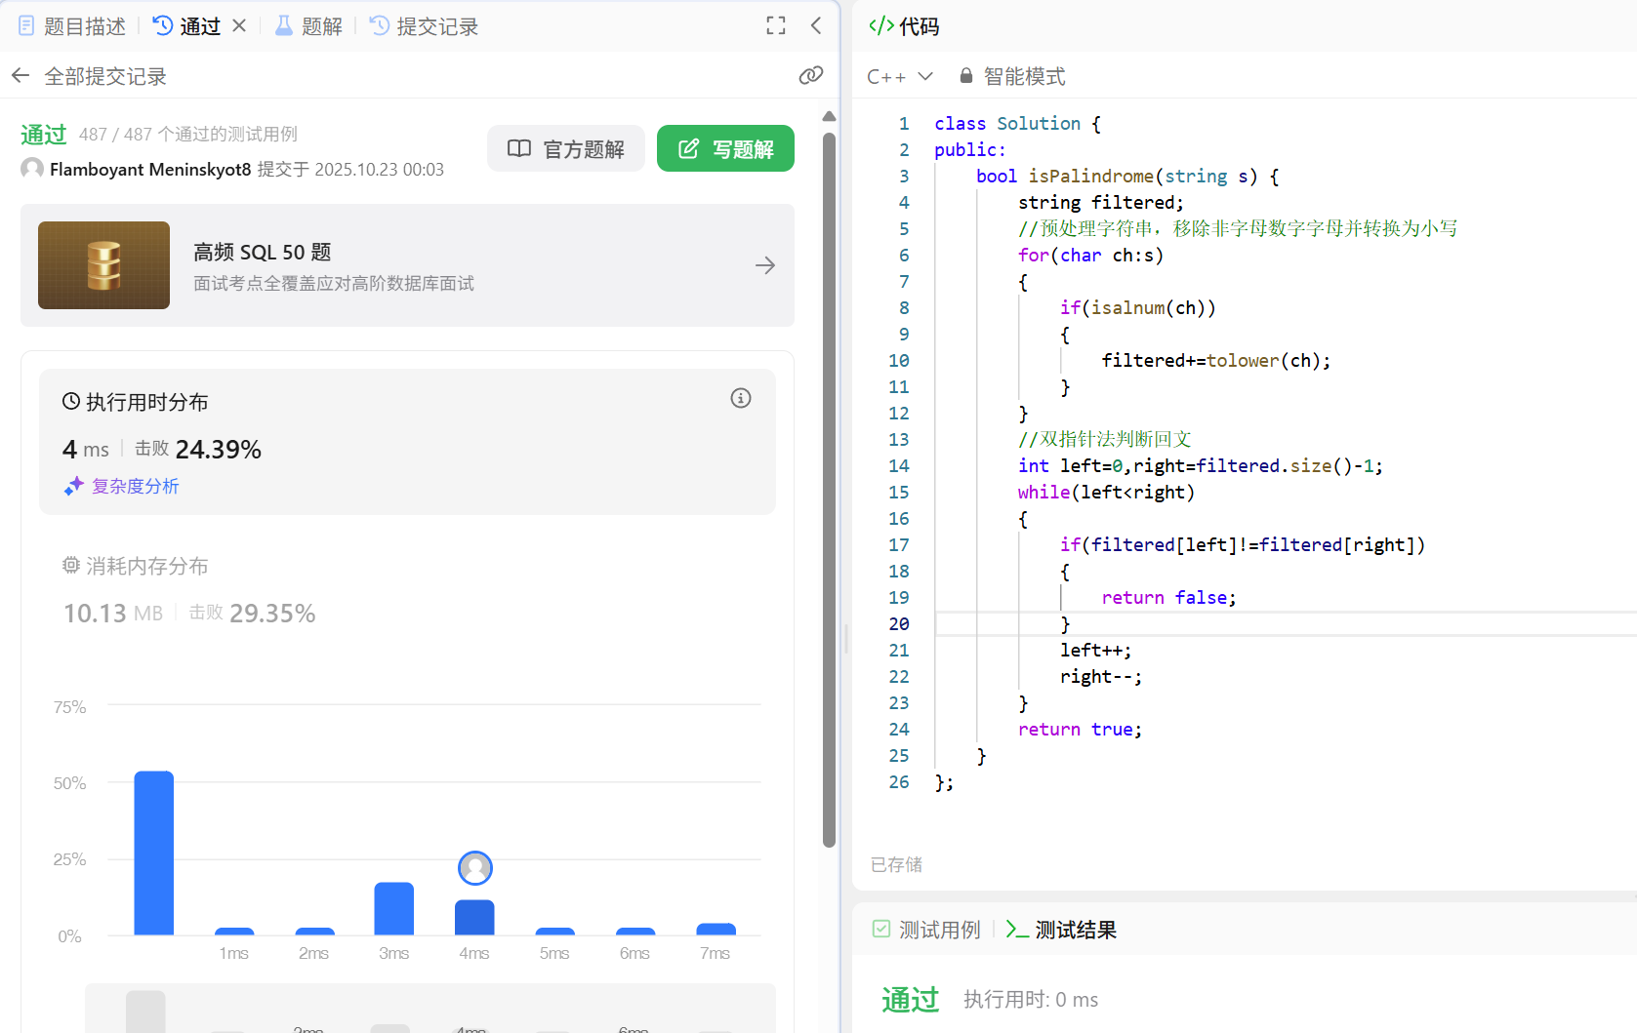
Task: Click the avatar marker above the 4ms bar
Action: [x=475, y=867]
